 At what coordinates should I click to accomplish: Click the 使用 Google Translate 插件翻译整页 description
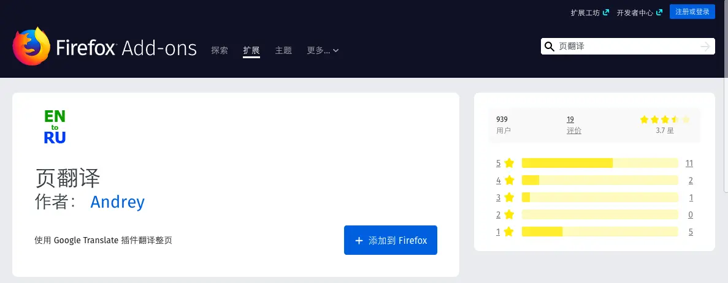pyautogui.click(x=103, y=240)
